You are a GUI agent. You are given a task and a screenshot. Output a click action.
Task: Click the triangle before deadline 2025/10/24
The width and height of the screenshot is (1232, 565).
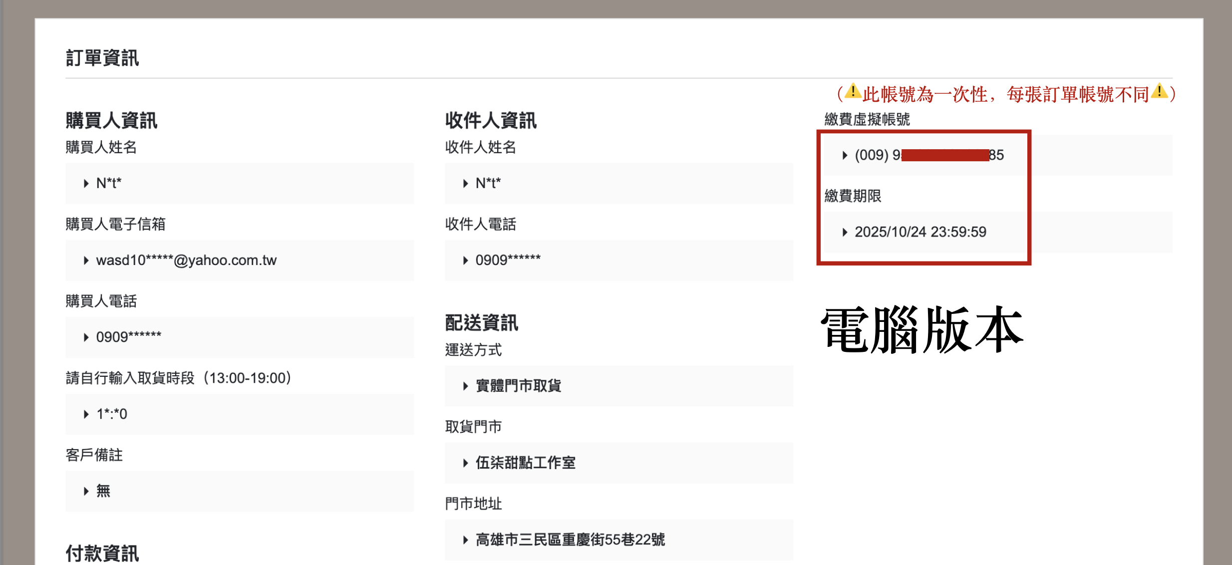(845, 232)
